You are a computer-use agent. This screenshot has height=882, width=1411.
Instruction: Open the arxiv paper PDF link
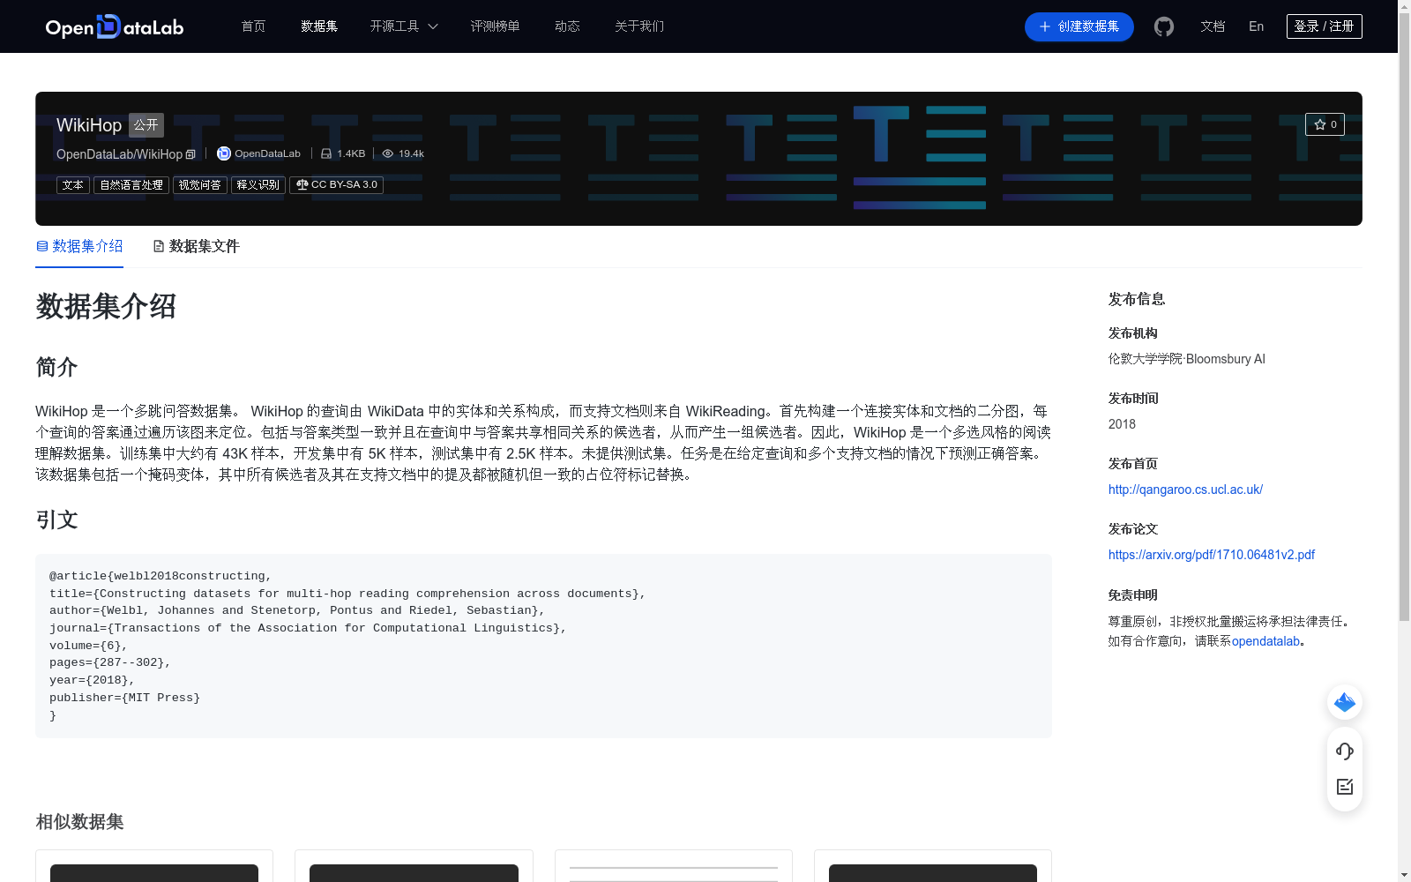click(x=1211, y=555)
